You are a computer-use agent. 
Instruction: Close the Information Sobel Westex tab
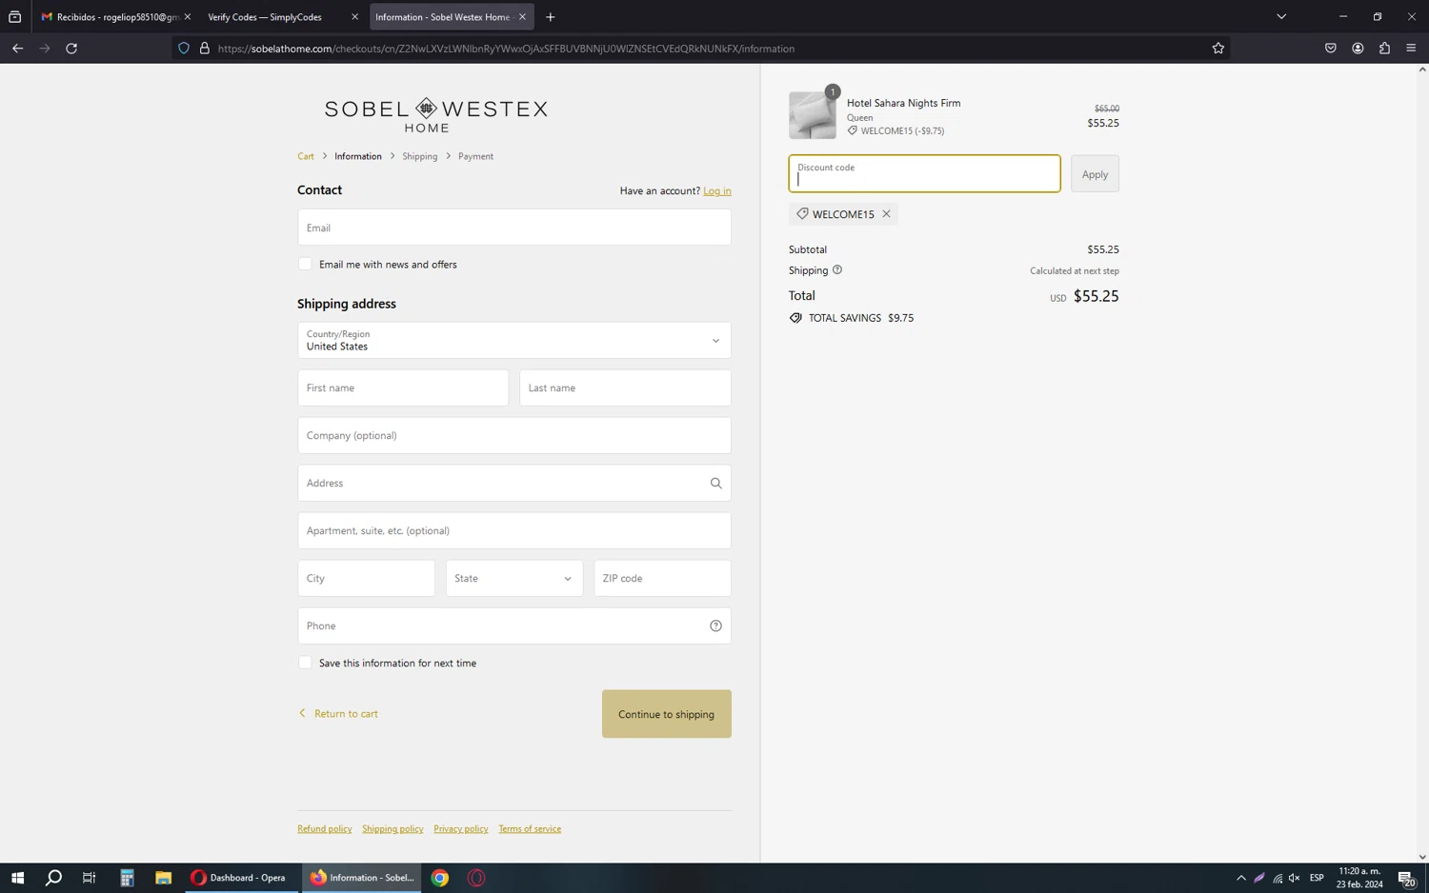(522, 17)
